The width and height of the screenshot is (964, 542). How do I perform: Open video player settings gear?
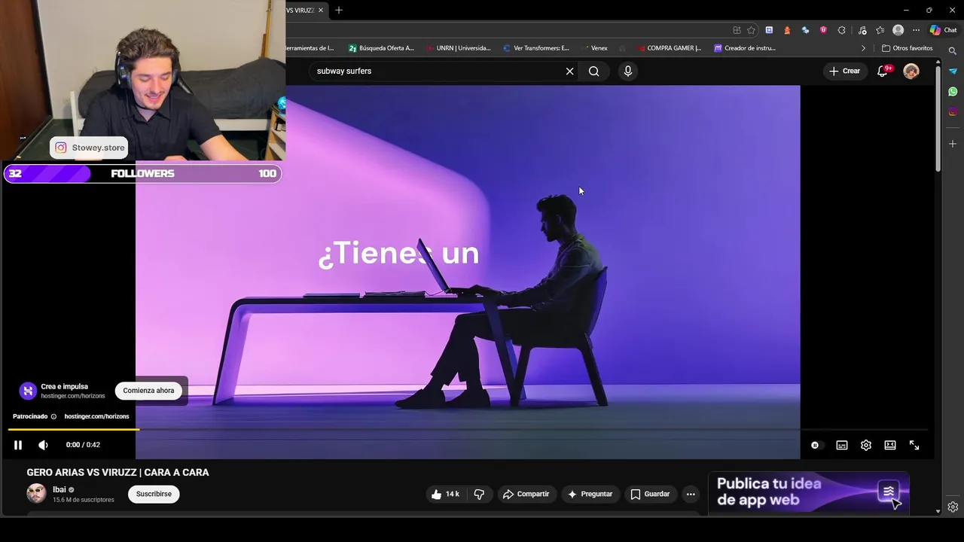click(866, 445)
